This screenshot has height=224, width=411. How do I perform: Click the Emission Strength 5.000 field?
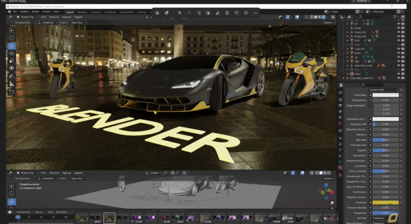click(x=385, y=208)
